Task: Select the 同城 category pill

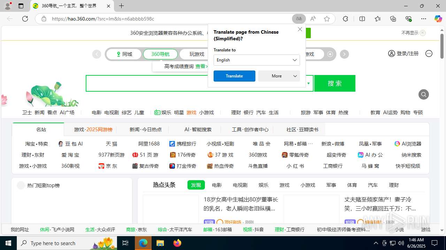Action: (x=124, y=54)
